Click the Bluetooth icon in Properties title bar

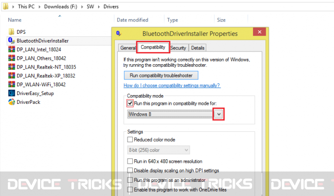(x=118, y=33)
